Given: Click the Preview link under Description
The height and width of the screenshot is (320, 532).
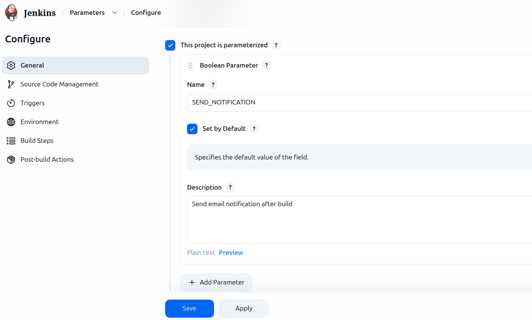Looking at the screenshot, I should coord(231,253).
